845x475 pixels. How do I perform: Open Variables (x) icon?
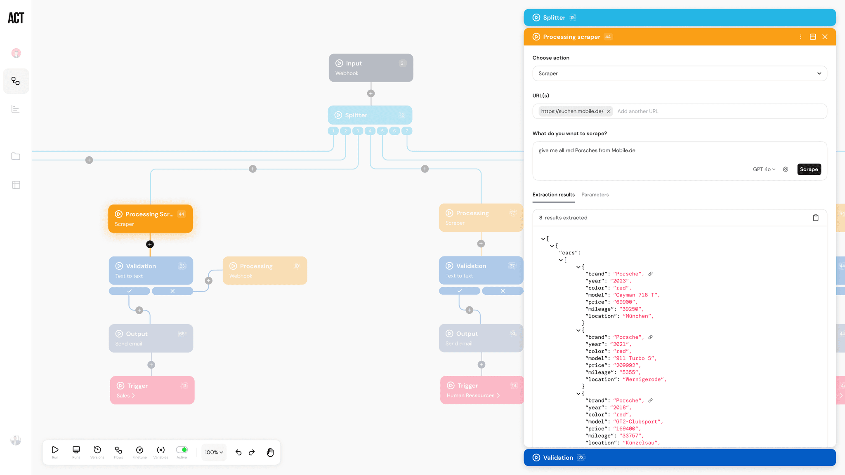[161, 450]
